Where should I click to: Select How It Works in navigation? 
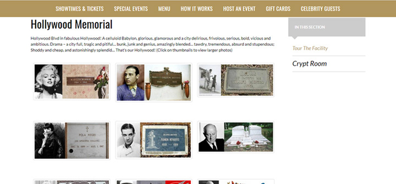click(x=197, y=9)
